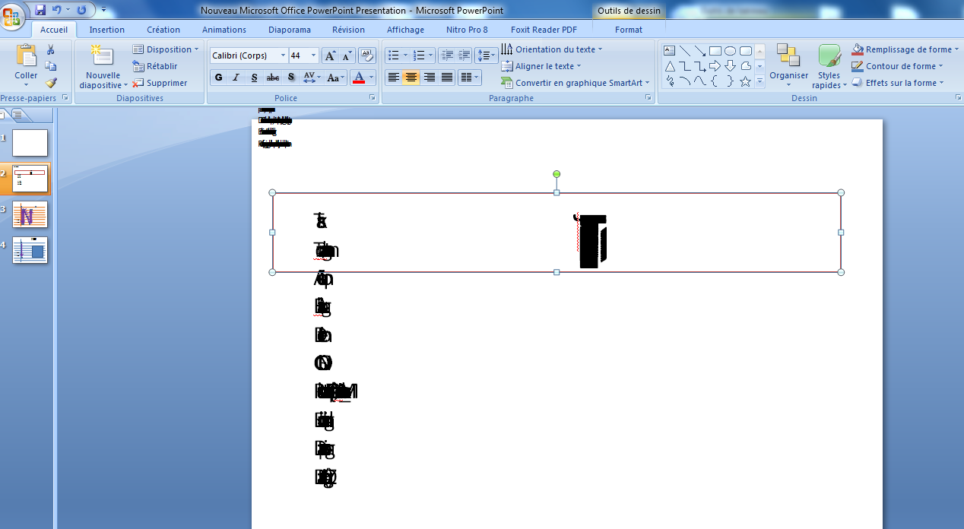The width and height of the screenshot is (964, 529).
Task: Toggle italic formatting
Action: (x=236, y=78)
